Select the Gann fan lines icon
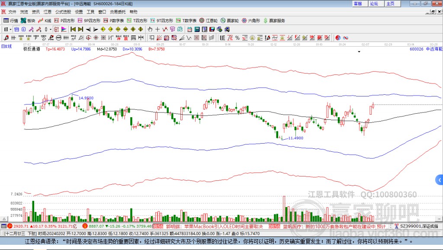Screen dimensions: 443x250 [159, 38]
